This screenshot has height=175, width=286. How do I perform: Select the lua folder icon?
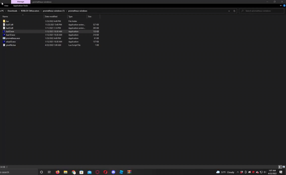coord(4,21)
